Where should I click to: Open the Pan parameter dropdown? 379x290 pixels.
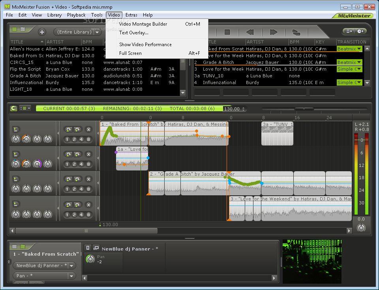point(44,276)
